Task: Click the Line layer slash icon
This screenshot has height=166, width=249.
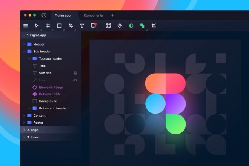Action: pos(35,80)
